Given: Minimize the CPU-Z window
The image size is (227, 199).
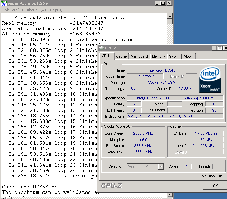Looking at the screenshot, I should coord(214,48).
